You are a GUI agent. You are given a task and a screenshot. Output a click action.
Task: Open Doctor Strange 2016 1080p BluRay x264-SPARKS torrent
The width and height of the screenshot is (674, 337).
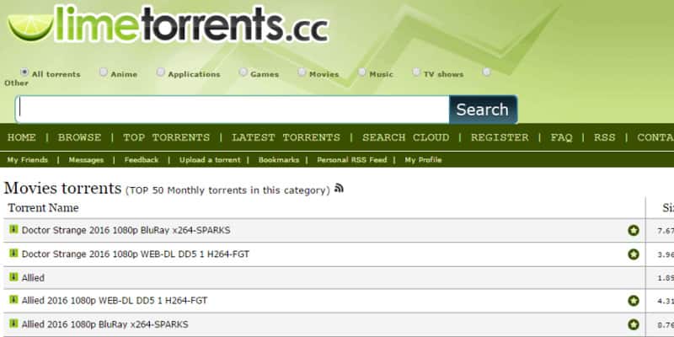(x=126, y=230)
